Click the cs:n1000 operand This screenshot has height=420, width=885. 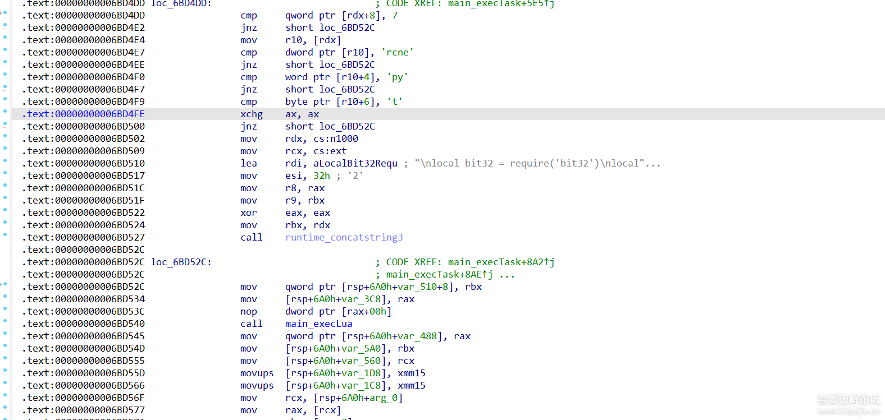(335, 139)
